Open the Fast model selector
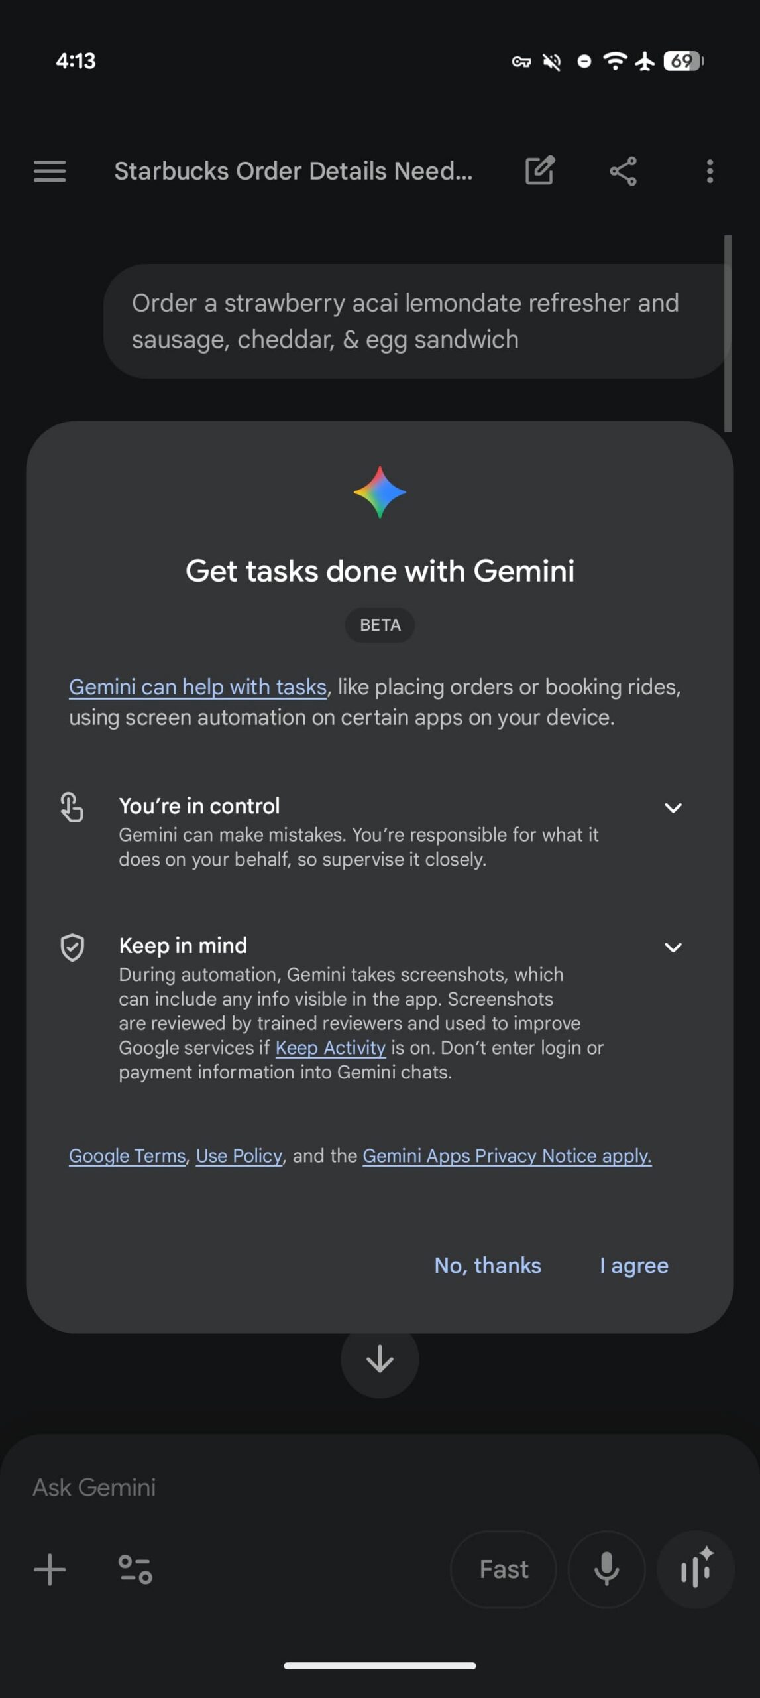This screenshot has width=760, height=1698. pyautogui.click(x=503, y=1569)
